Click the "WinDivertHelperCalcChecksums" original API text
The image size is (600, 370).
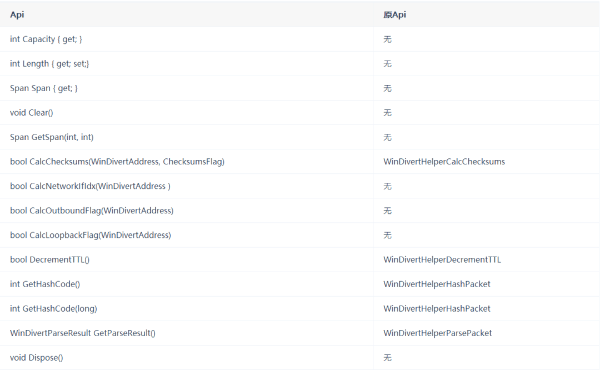pyautogui.click(x=444, y=162)
